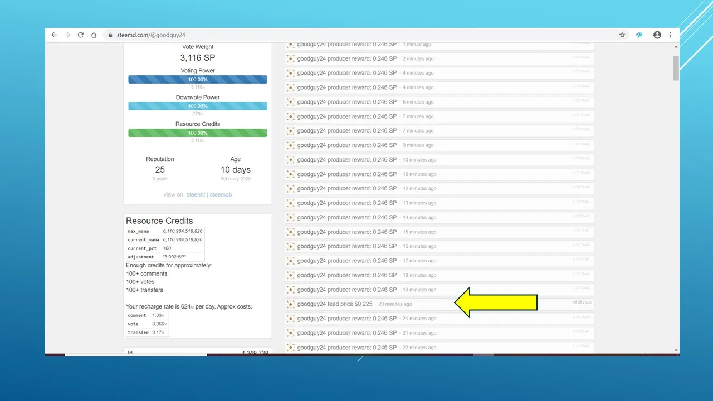Click 'producer reward: 0.246 SP' in 15 minutes row

coord(362,232)
